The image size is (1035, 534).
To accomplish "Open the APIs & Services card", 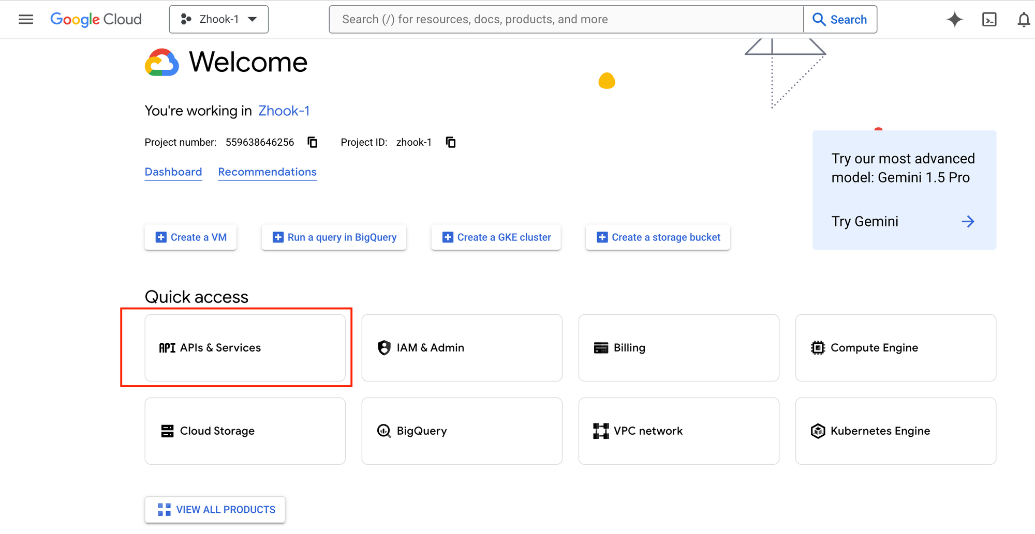I will click(245, 348).
